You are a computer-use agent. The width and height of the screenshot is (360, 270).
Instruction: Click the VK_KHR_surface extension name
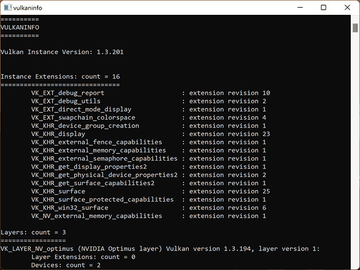click(x=58, y=191)
